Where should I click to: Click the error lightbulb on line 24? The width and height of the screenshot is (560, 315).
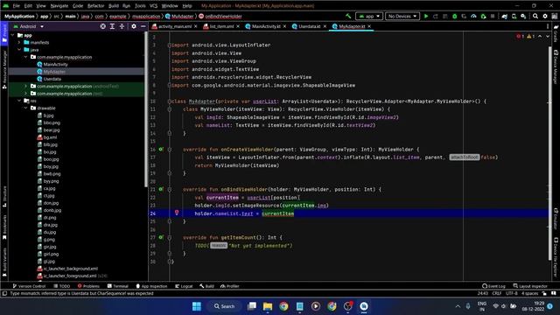[177, 213]
